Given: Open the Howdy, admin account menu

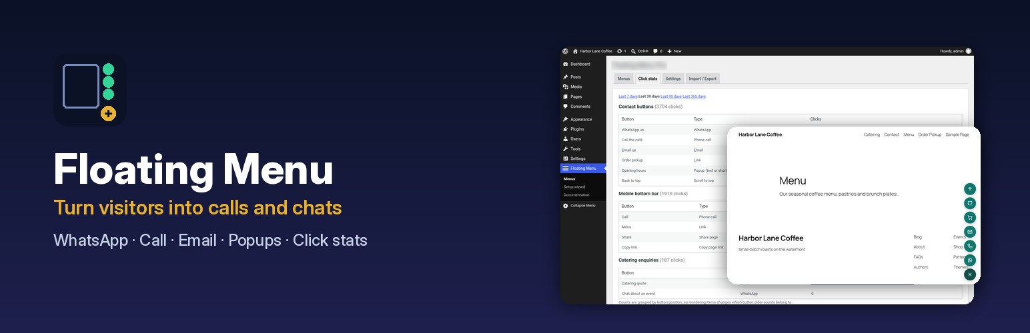Looking at the screenshot, I should (x=955, y=51).
